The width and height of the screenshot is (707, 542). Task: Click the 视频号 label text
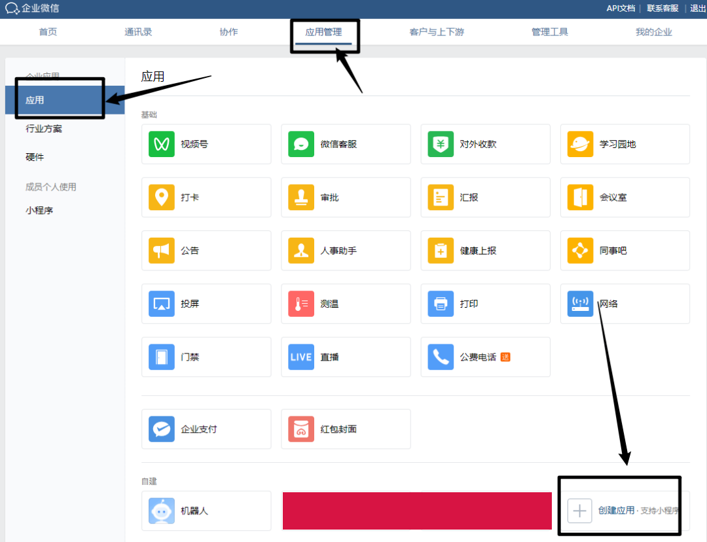point(194,144)
